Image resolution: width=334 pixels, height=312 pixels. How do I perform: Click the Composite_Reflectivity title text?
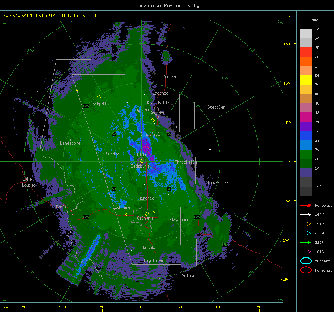click(x=167, y=6)
